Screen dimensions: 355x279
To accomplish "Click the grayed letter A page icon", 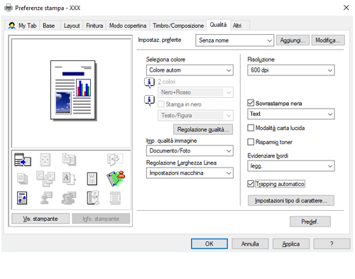I will 69,179.
